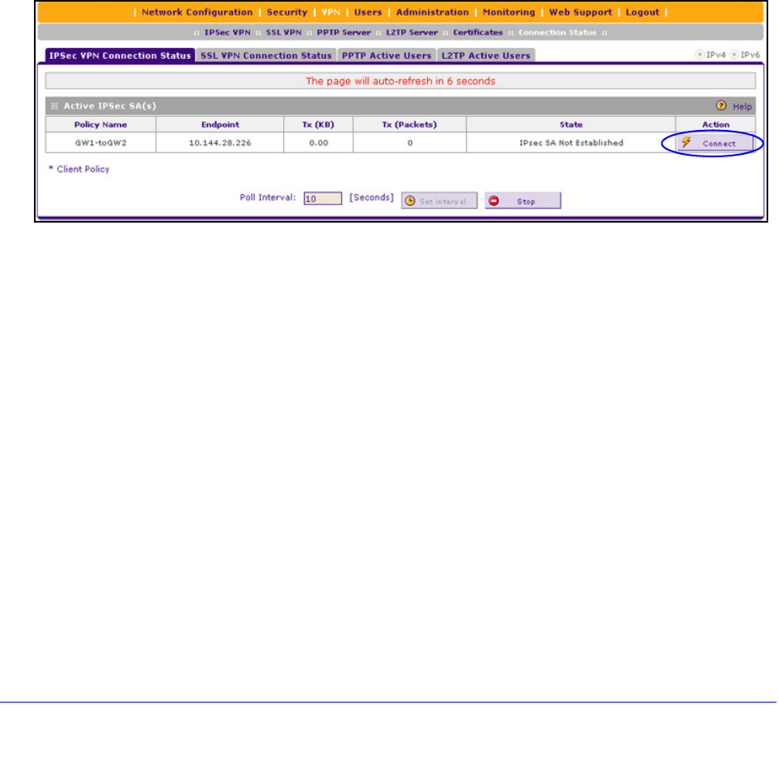Click the Help question mark icon
The image size is (779, 758).
[x=721, y=105]
